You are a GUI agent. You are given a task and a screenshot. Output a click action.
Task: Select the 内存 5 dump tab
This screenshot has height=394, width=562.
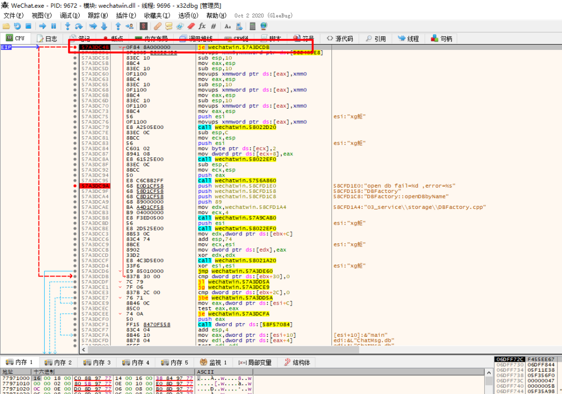click(x=174, y=362)
